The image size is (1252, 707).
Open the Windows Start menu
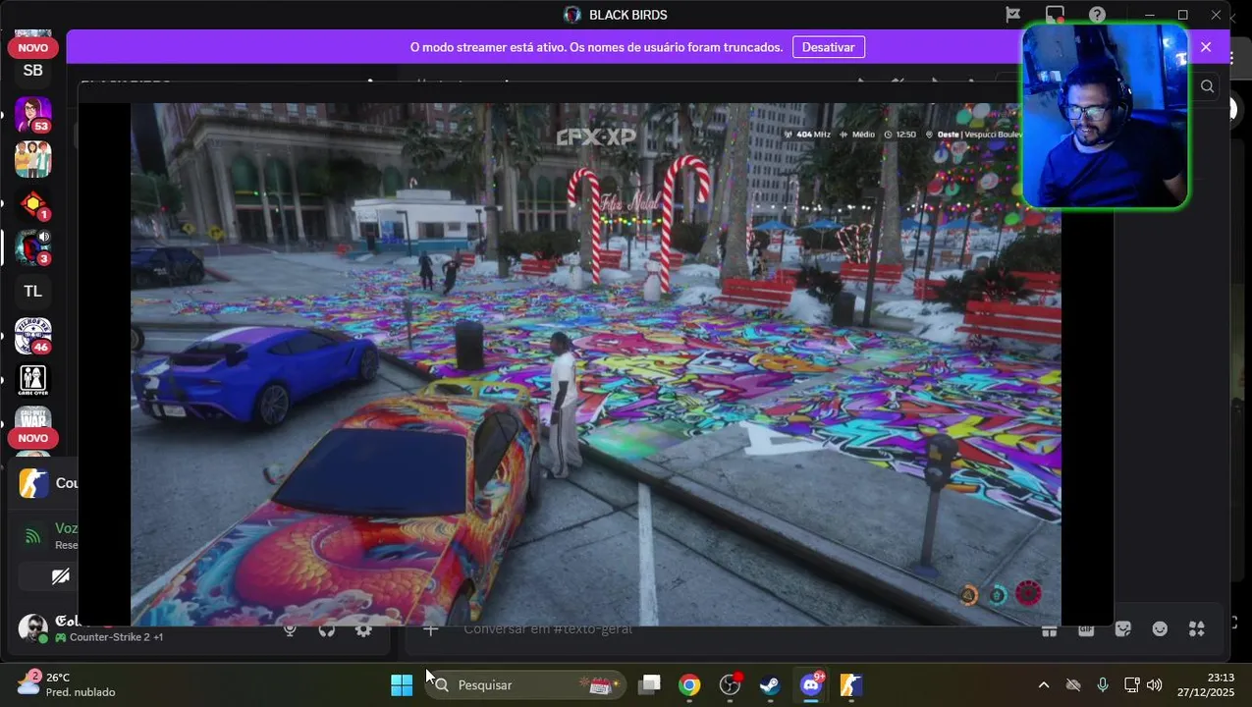click(x=402, y=684)
